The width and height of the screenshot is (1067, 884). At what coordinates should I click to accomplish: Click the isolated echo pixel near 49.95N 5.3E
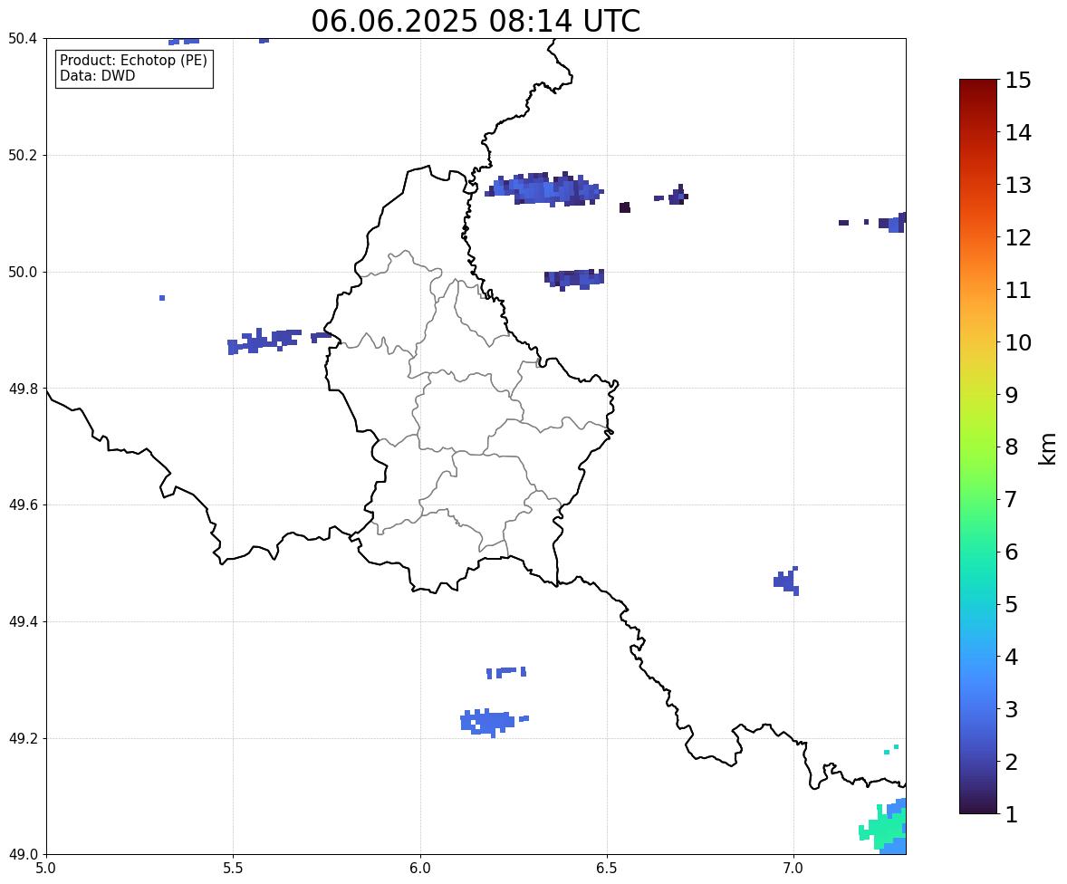(162, 298)
